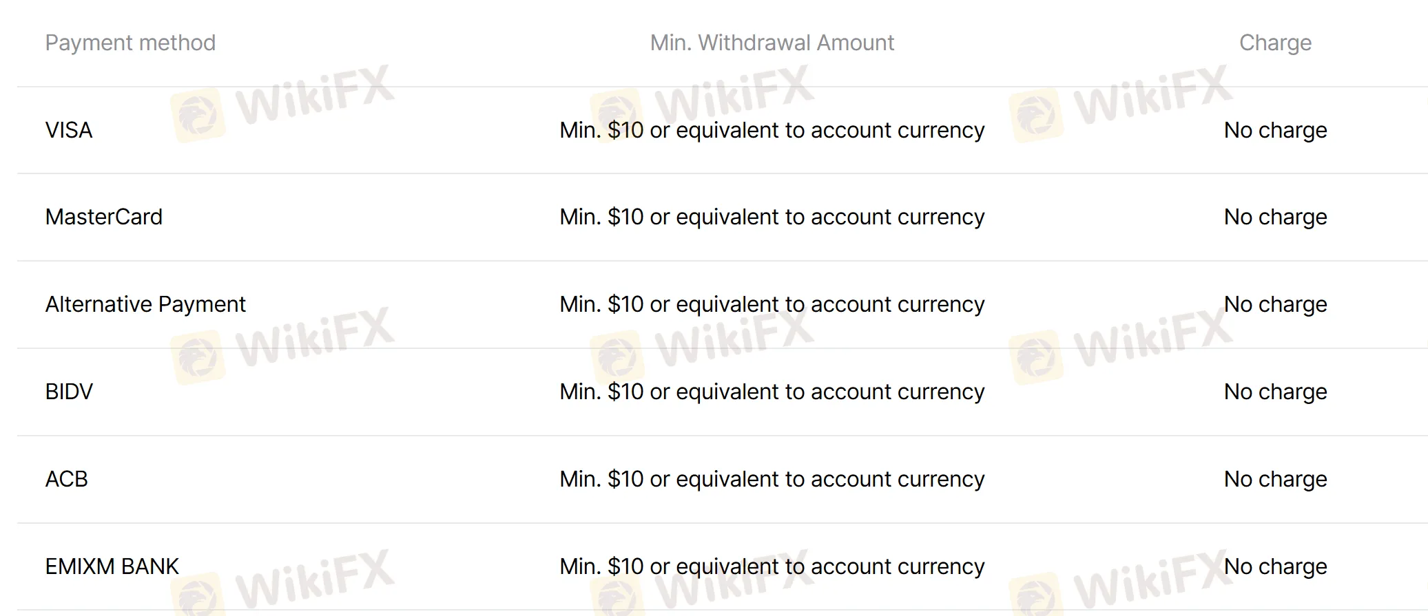Viewport: 1428px width, 616px height.
Task: Click BIDV minimum withdrawal amount text
Action: click(x=772, y=392)
